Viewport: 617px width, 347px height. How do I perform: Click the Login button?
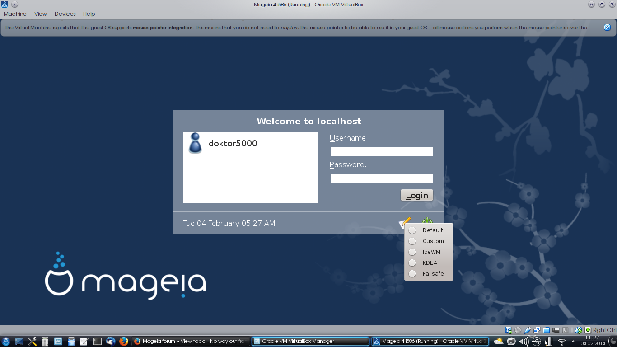(x=416, y=195)
